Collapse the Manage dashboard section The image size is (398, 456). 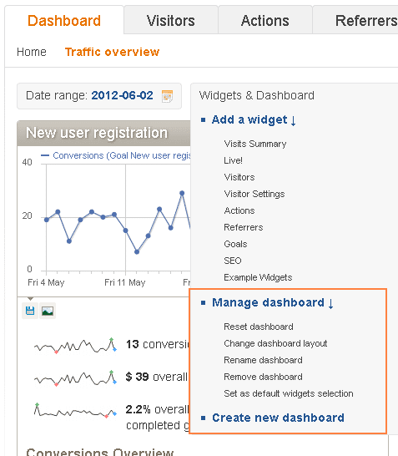[x=273, y=302]
